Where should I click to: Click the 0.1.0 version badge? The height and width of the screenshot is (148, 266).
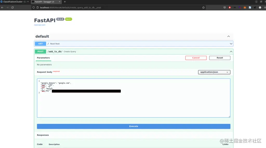tap(60, 19)
